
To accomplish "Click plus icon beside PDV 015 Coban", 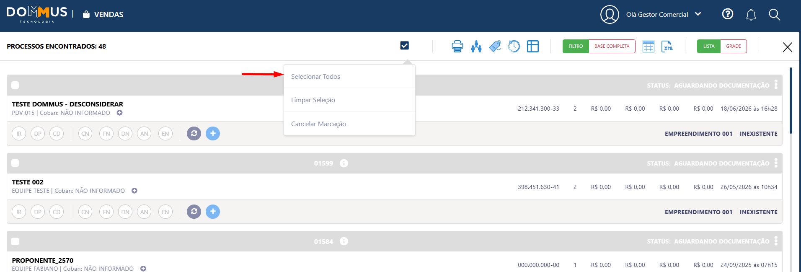I will pyautogui.click(x=120, y=113).
